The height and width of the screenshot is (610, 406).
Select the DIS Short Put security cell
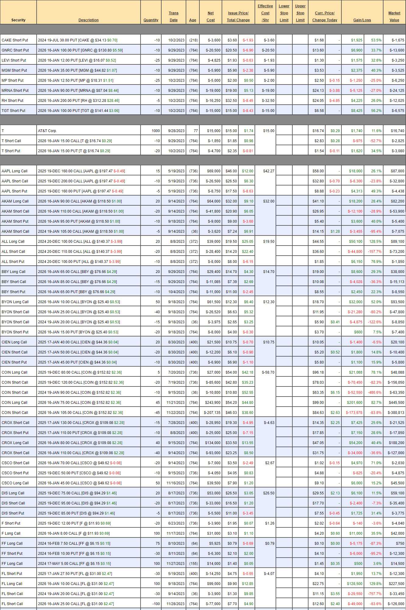pos(13,513)
